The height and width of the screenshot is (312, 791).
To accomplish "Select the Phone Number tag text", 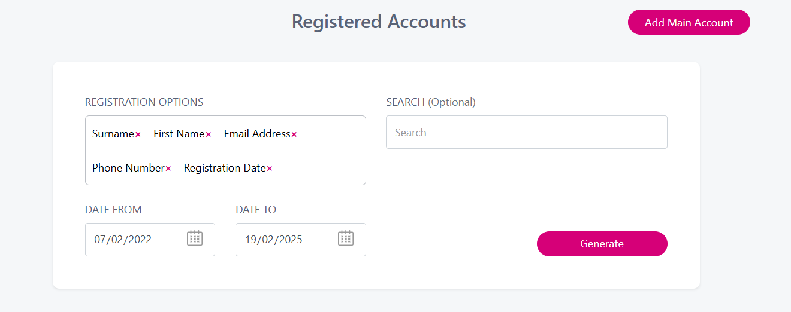I will [128, 168].
